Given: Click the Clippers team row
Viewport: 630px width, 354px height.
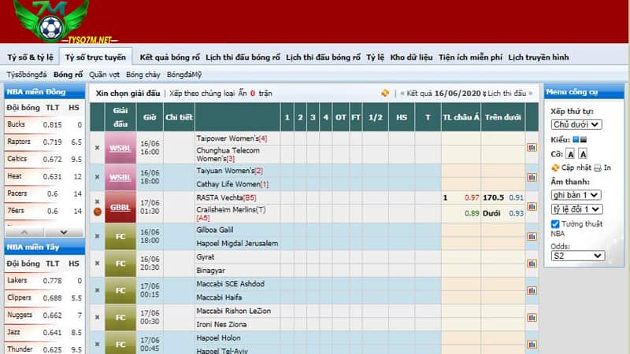Looking at the screenshot, I should 44,298.
